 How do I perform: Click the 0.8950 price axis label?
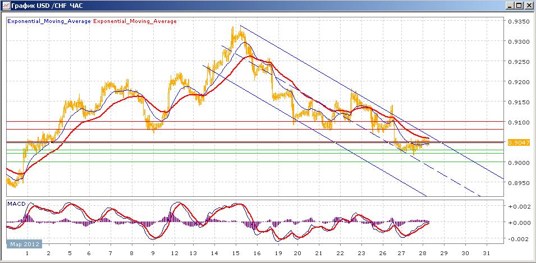coord(519,183)
